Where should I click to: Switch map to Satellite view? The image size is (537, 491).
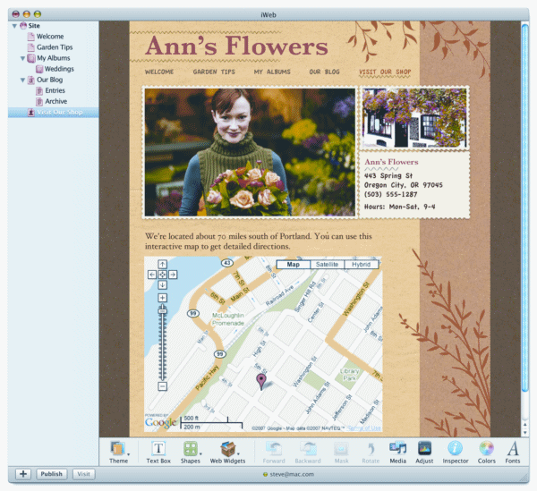pyautogui.click(x=327, y=265)
